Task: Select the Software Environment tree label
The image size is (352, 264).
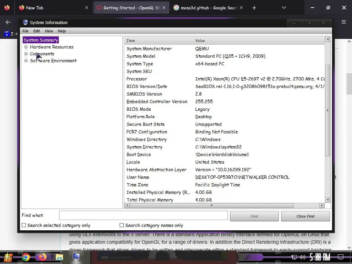Action: point(53,60)
